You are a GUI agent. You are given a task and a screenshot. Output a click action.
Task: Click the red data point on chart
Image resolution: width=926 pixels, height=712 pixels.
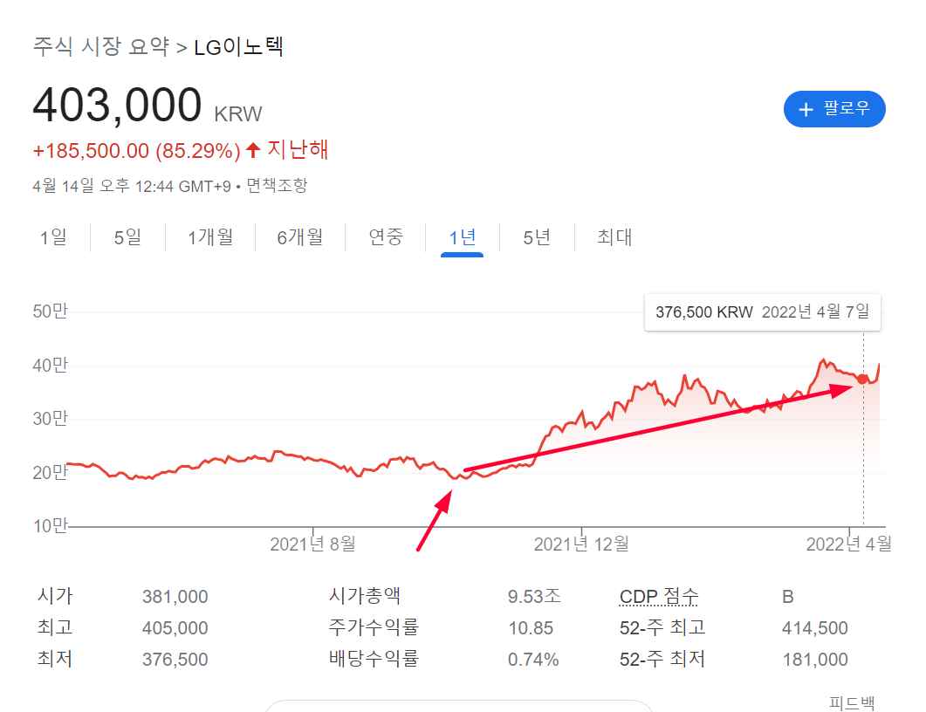coord(863,379)
